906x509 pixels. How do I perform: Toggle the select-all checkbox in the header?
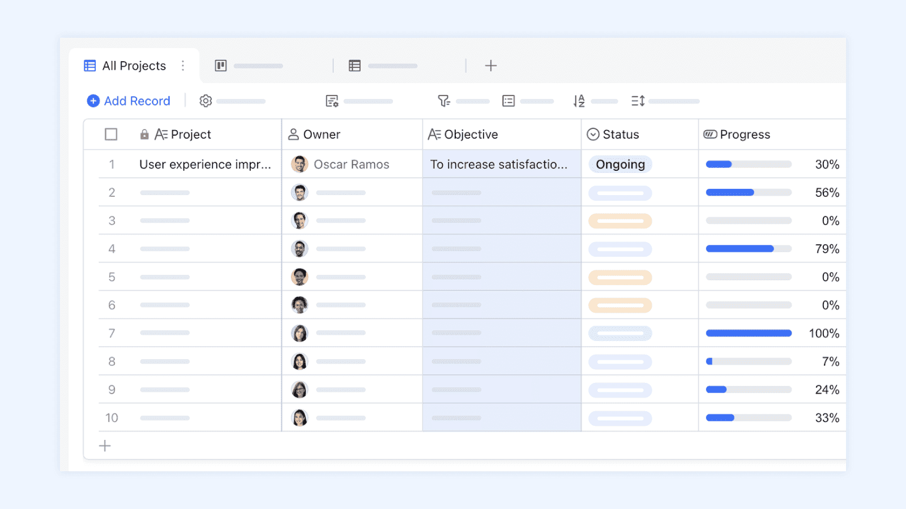click(x=111, y=135)
